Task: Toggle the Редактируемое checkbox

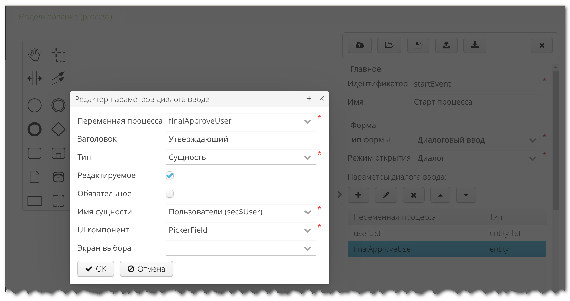Action: (x=170, y=175)
